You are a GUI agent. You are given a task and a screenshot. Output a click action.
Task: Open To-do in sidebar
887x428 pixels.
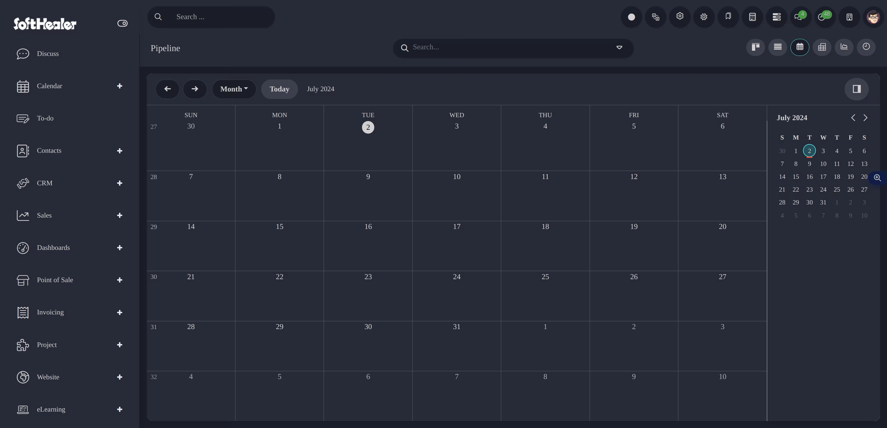(x=45, y=118)
